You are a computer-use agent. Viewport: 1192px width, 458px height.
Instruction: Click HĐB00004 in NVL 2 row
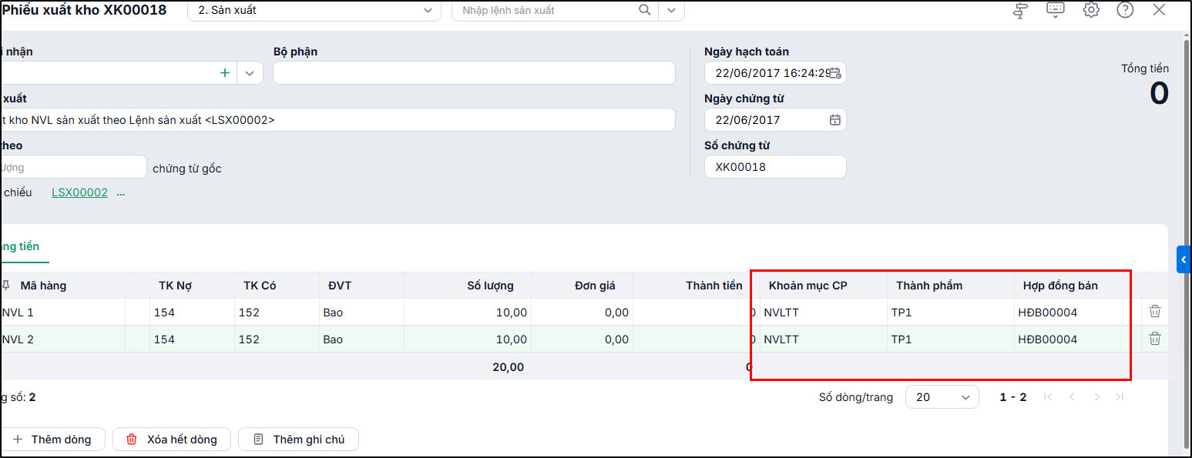(1078, 339)
